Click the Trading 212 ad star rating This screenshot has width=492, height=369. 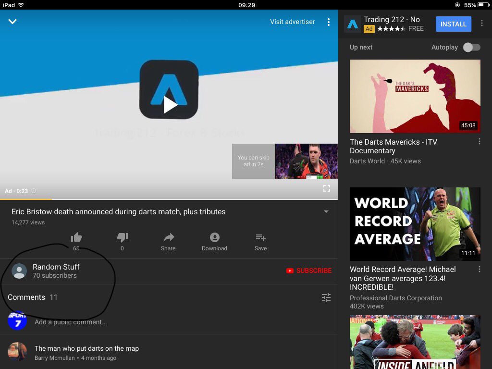click(391, 29)
